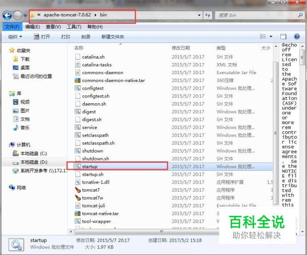Viewport: 307px width, 255px height.
Task: Select 桌面 in the navigation pane
Action: 21,67
